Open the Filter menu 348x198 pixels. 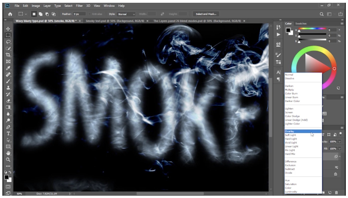pyautogui.click(x=79, y=6)
